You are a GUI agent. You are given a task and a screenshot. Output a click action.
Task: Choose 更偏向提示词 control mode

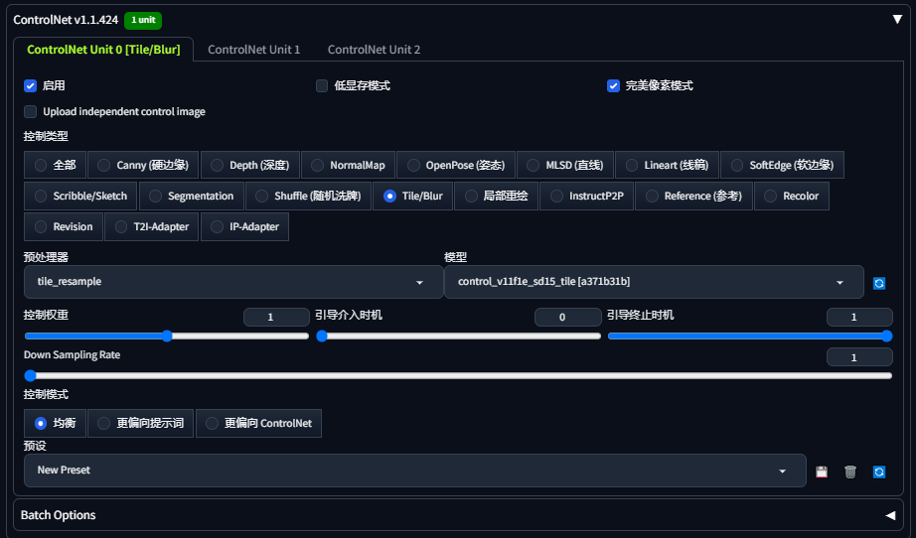point(141,423)
